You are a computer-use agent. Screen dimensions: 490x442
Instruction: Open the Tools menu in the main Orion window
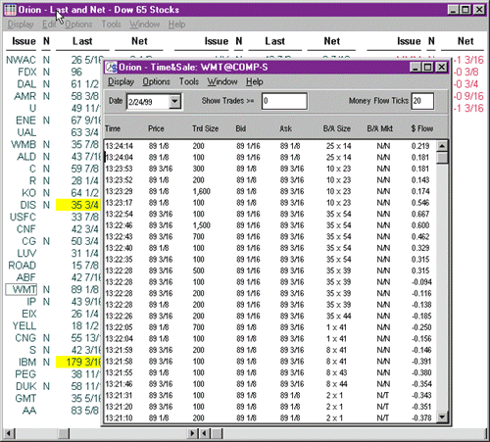pyautogui.click(x=111, y=25)
